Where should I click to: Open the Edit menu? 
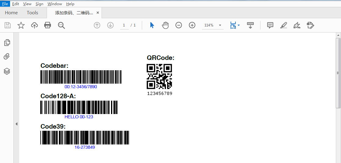pyautogui.click(x=16, y=4)
